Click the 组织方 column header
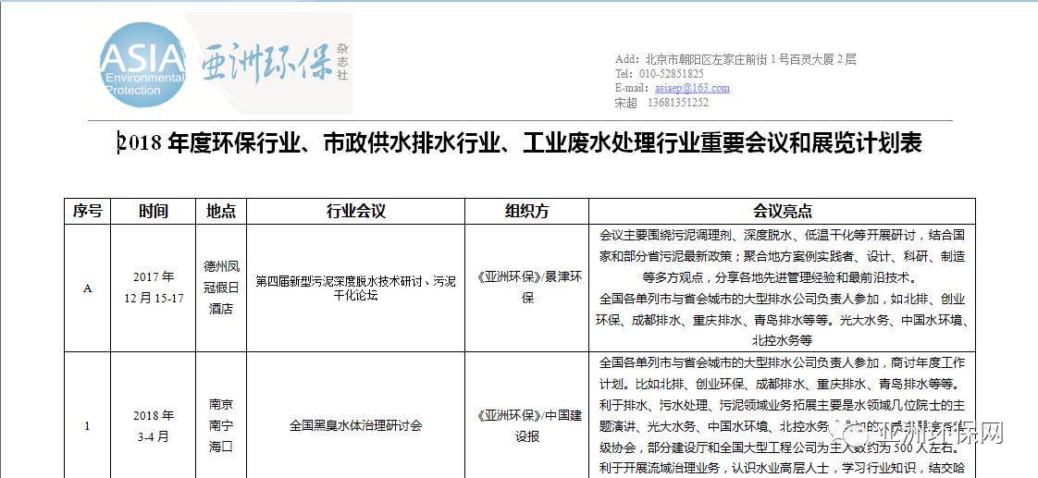This screenshot has width=1038, height=478. (527, 212)
